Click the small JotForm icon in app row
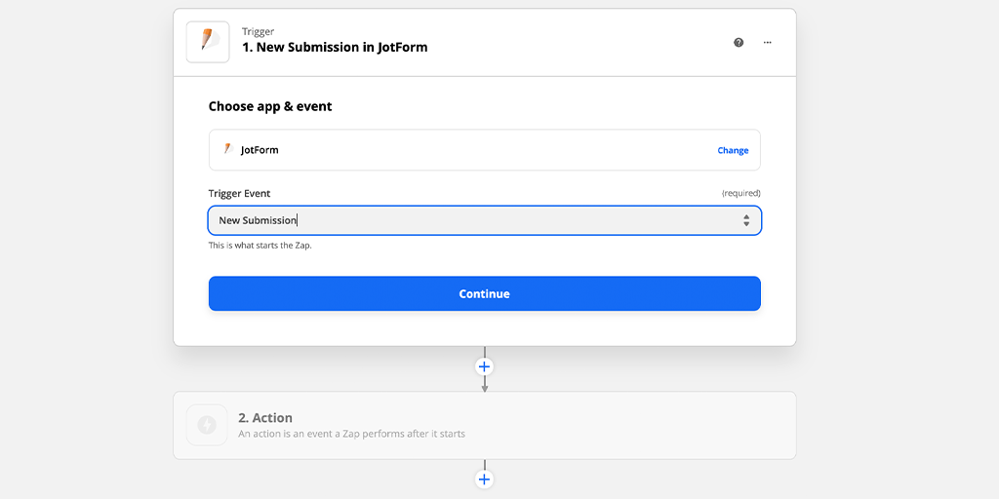 point(227,150)
